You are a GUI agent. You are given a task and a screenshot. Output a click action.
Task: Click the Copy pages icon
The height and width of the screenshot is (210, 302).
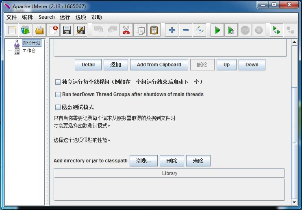click(x=140, y=30)
